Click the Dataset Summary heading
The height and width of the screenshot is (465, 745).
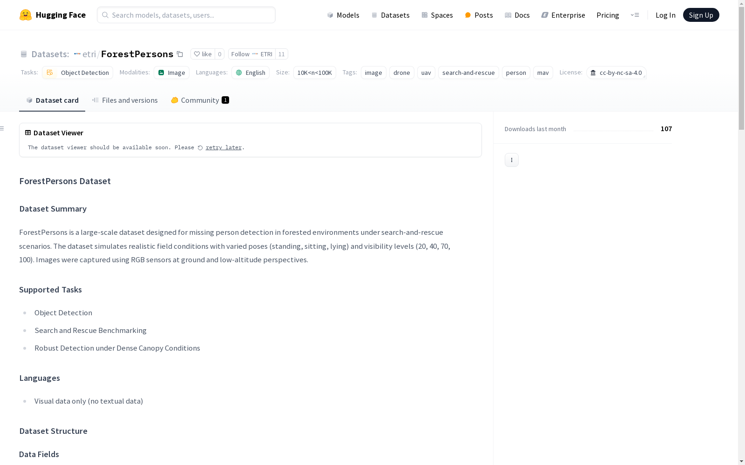[53, 209]
